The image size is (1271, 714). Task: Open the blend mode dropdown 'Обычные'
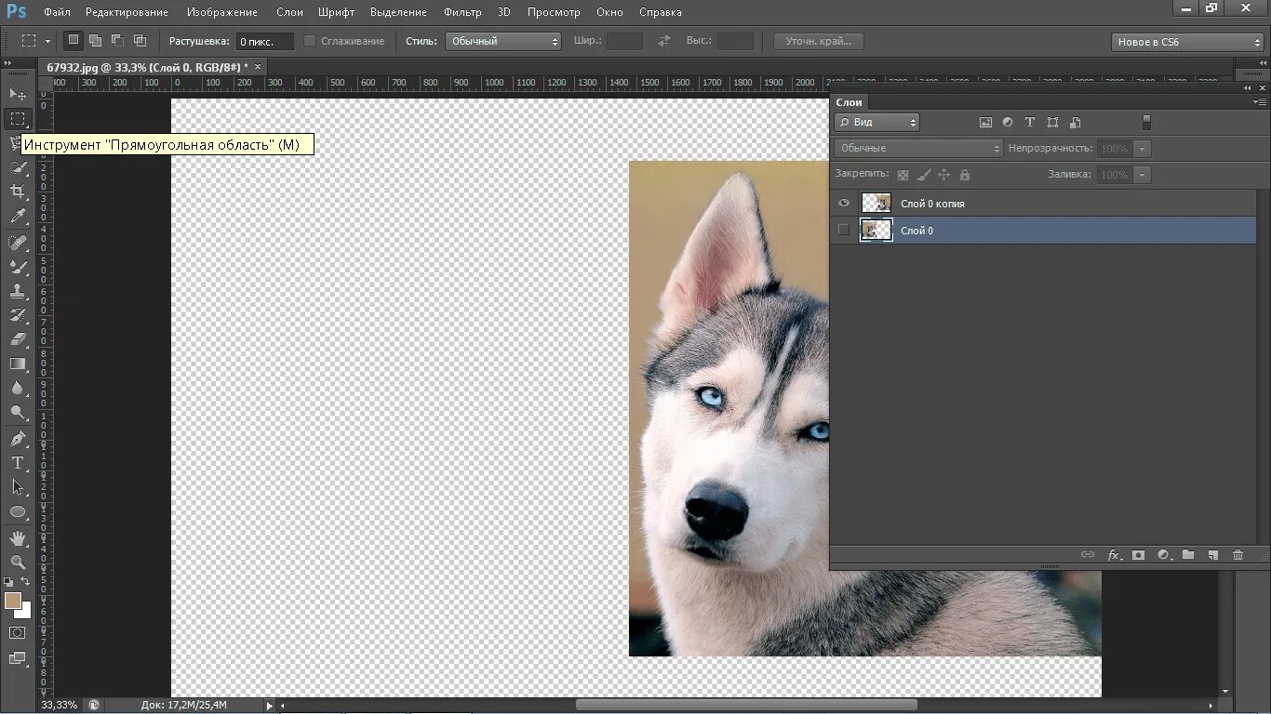pyautogui.click(x=918, y=149)
